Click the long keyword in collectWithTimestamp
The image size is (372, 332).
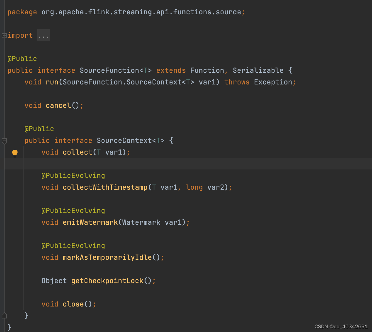pyautogui.click(x=194, y=187)
